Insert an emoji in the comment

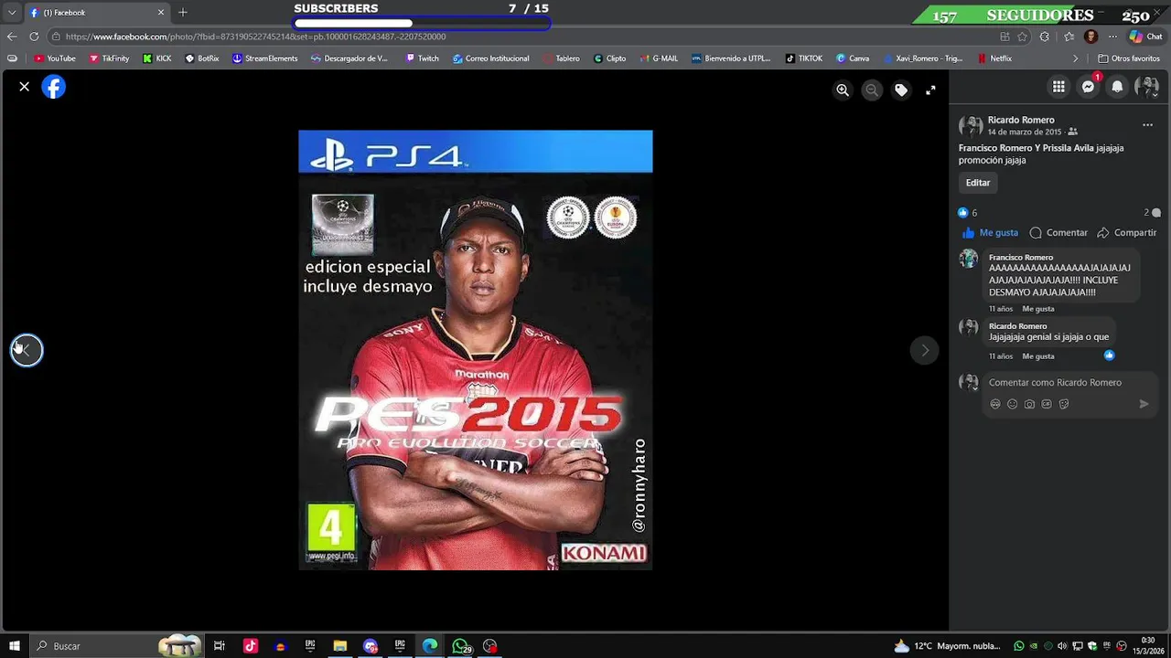[1012, 404]
